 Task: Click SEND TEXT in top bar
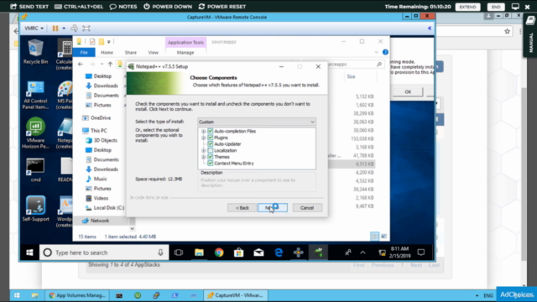pyautogui.click(x=29, y=7)
